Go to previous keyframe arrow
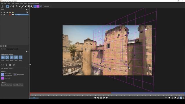The height and width of the screenshot is (104, 185). (x=169, y=98)
